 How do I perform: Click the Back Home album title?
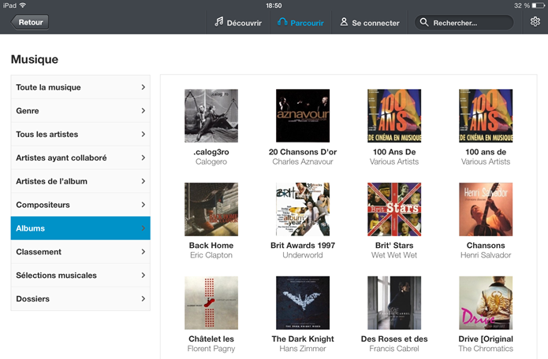211,246
